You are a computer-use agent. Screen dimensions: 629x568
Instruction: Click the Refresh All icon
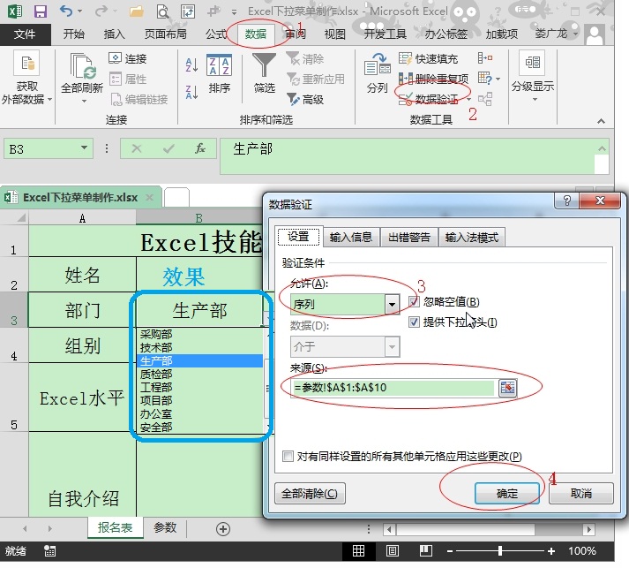(x=83, y=66)
